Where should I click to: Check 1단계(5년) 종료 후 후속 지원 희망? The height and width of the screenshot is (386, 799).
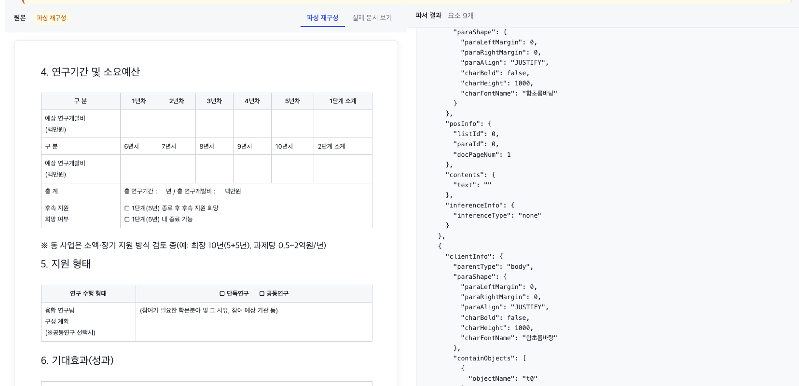(x=127, y=208)
